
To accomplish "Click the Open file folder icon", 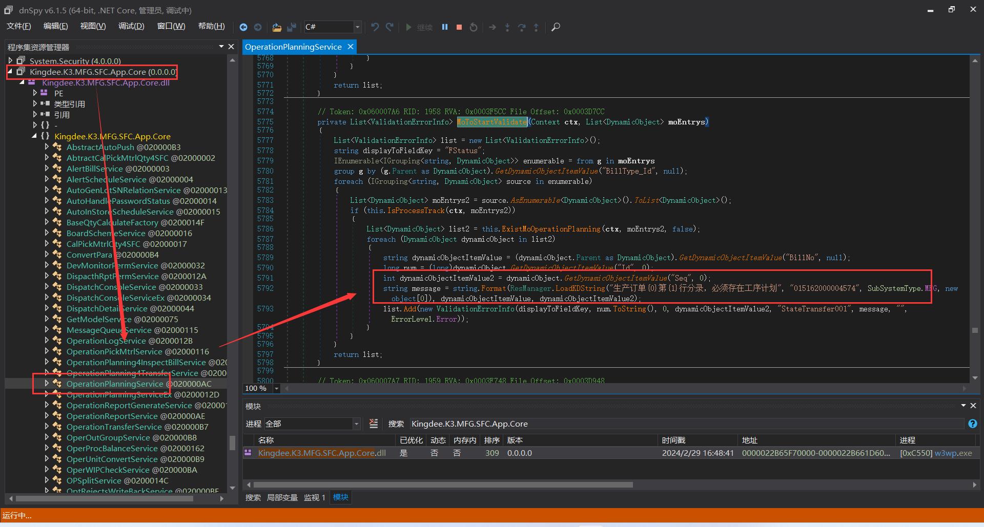I will (277, 27).
